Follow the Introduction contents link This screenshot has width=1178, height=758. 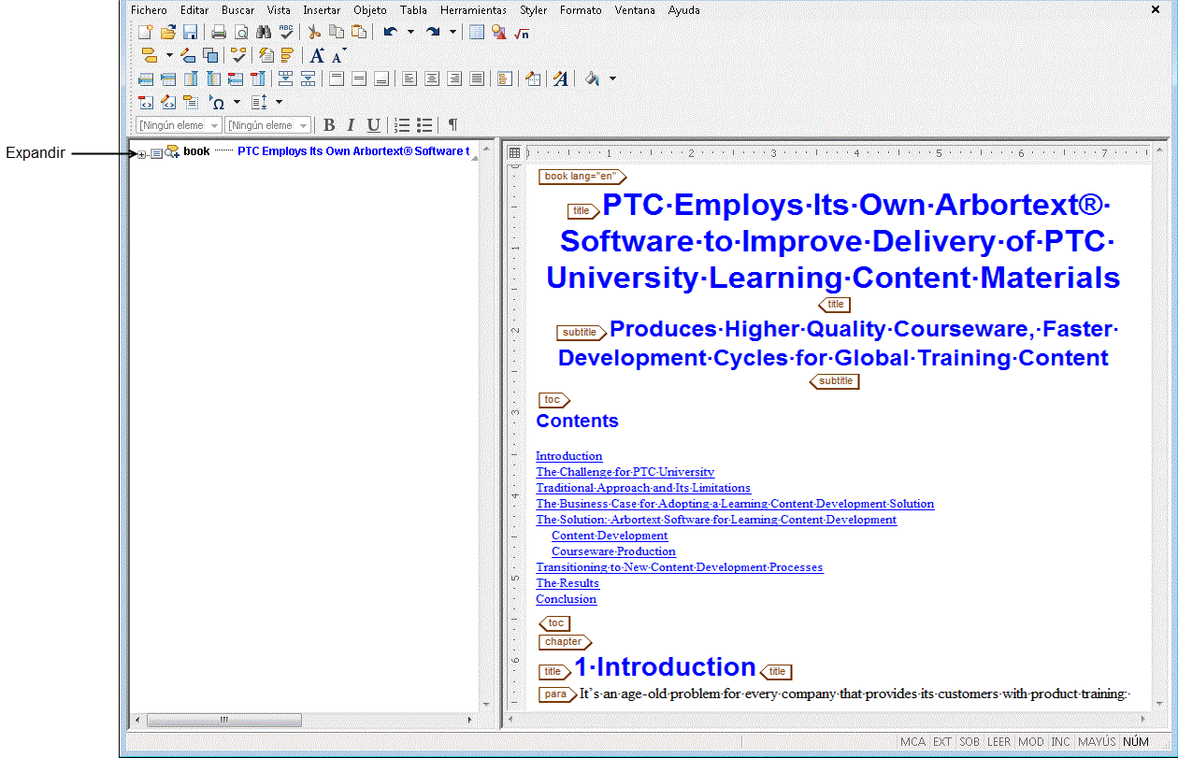coord(568,456)
